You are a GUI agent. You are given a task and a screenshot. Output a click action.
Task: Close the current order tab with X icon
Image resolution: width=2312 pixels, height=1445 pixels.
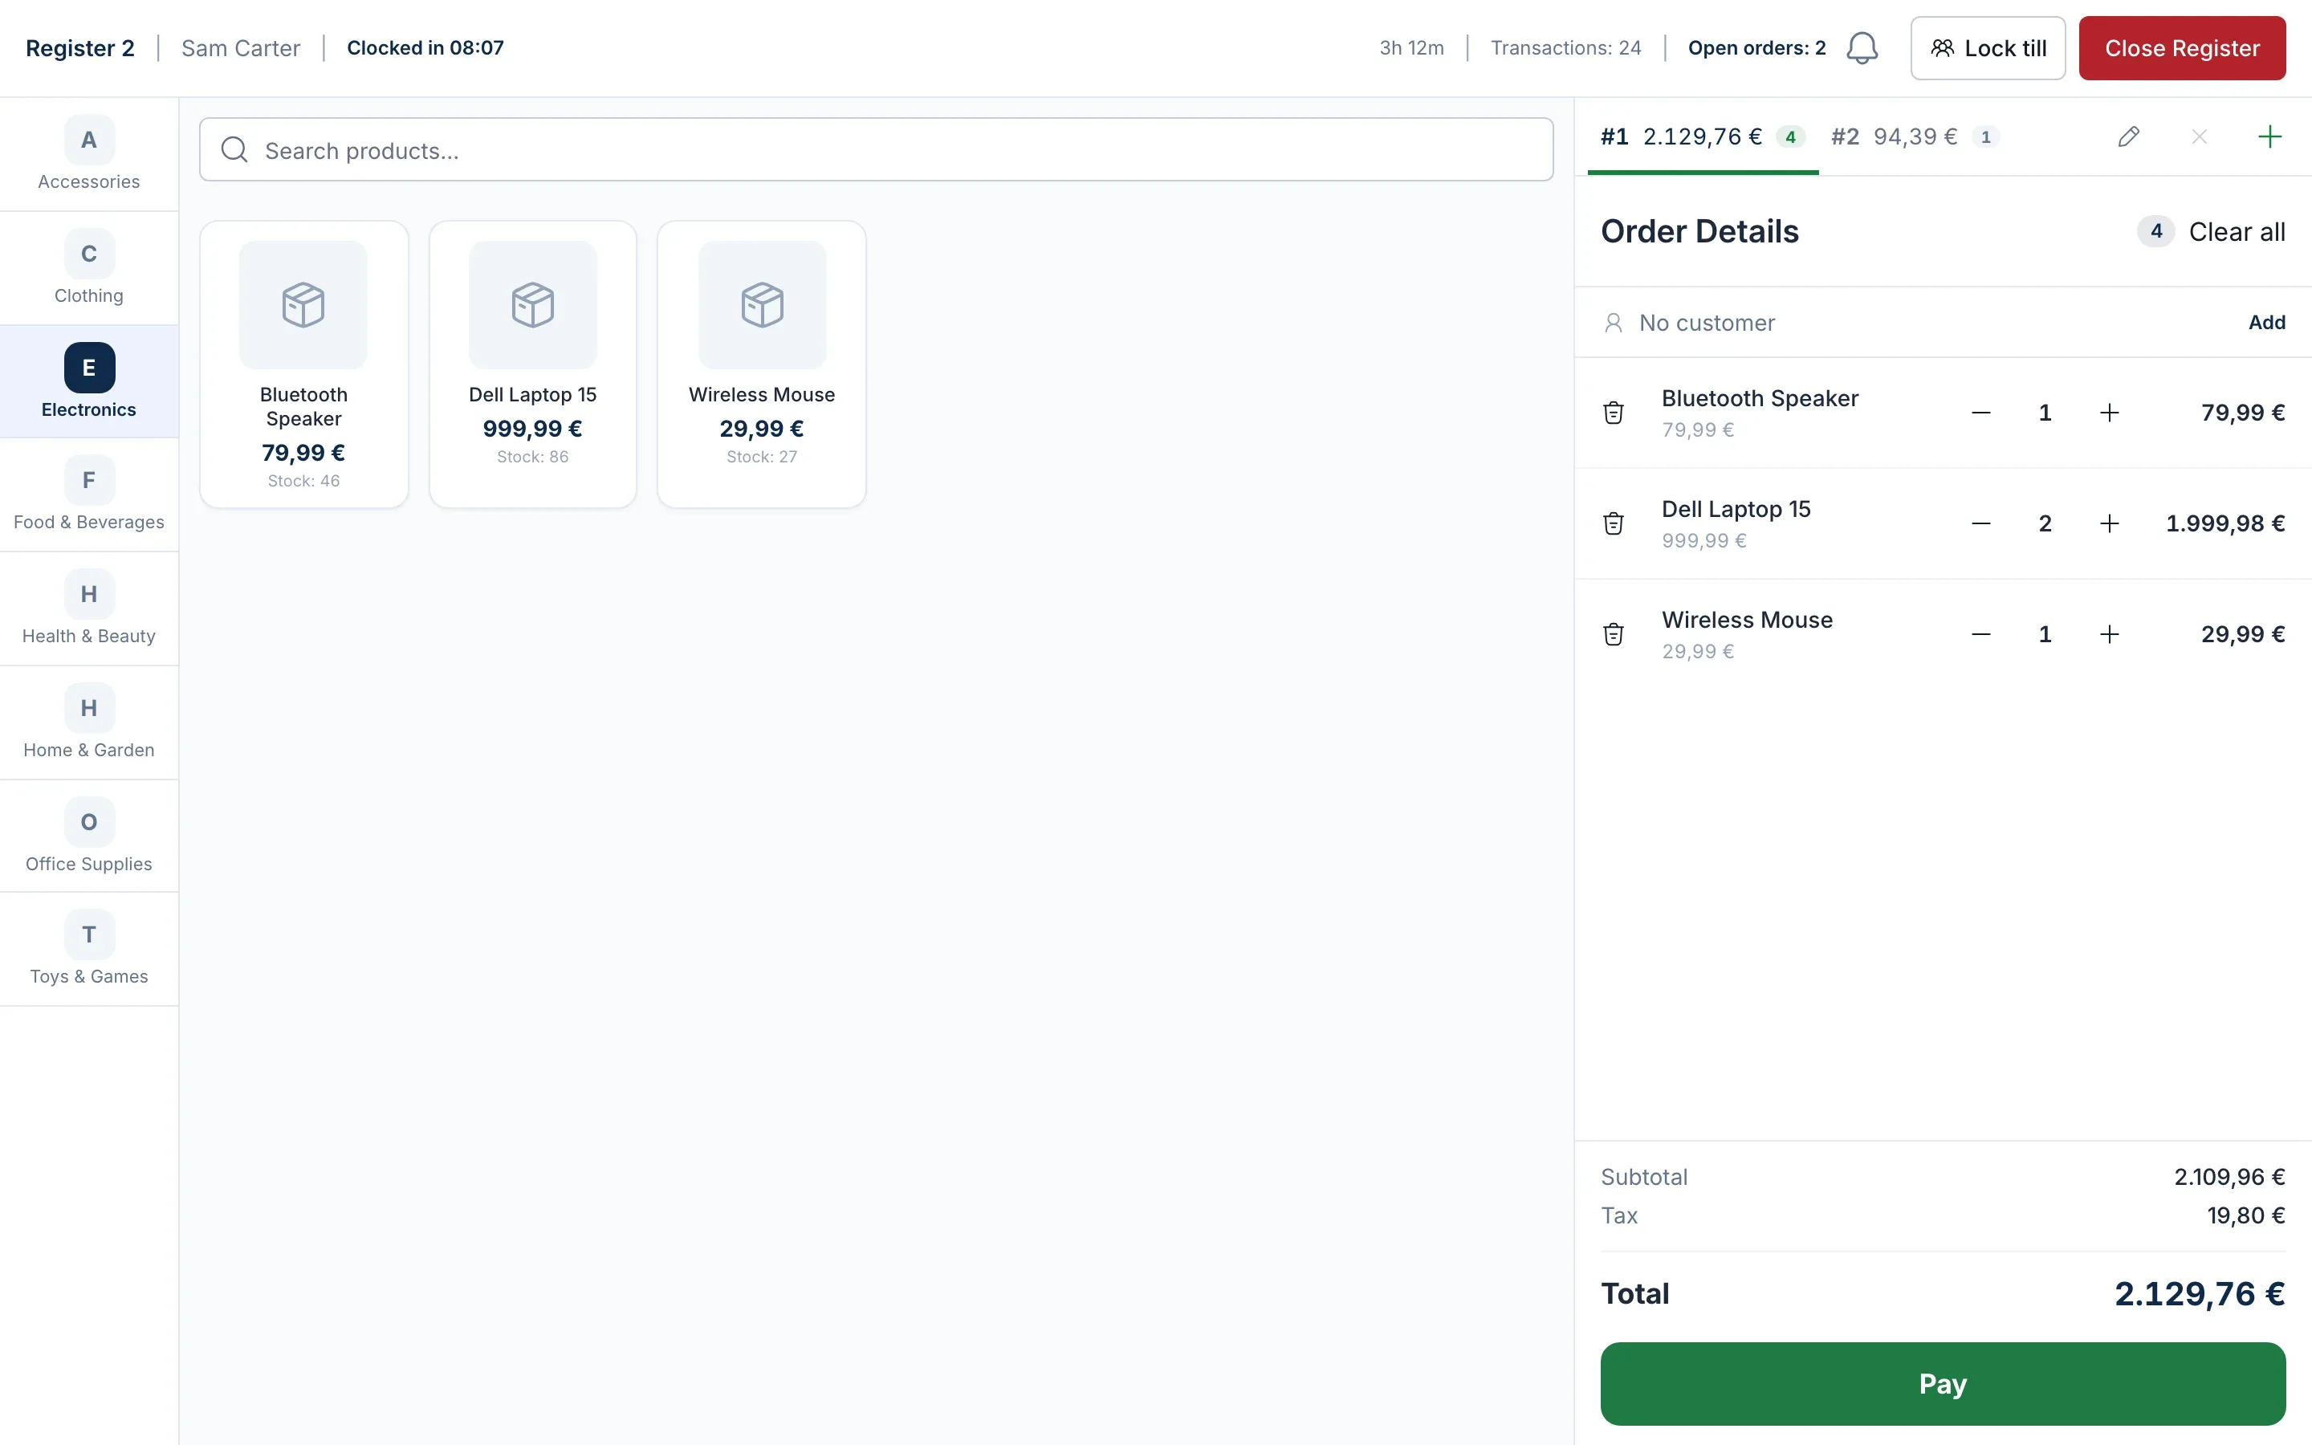[2200, 136]
